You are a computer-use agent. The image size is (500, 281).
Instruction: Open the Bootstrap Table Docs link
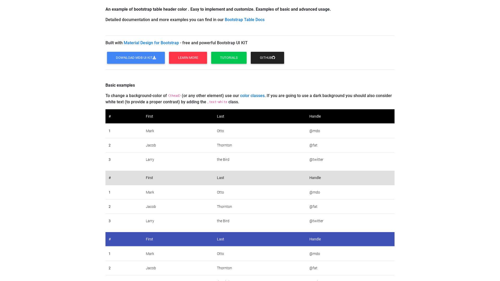(244, 20)
